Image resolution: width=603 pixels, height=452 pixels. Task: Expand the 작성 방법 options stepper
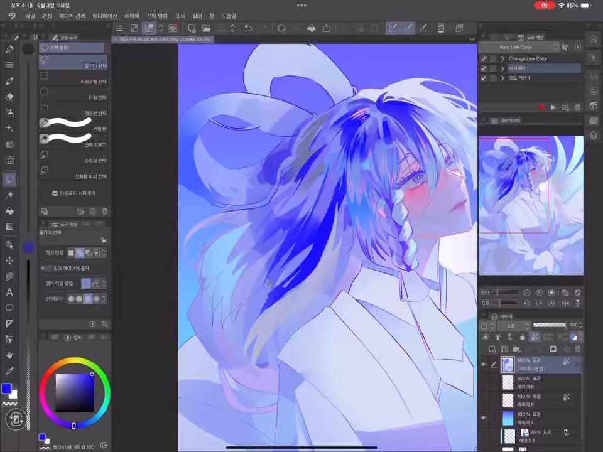click(103, 253)
